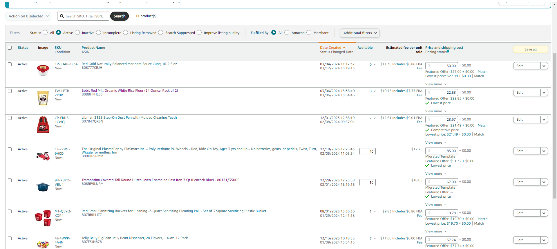The width and height of the screenshot is (557, 249).
Task: Click the info icon beside Pricing status
Action: 448,51
